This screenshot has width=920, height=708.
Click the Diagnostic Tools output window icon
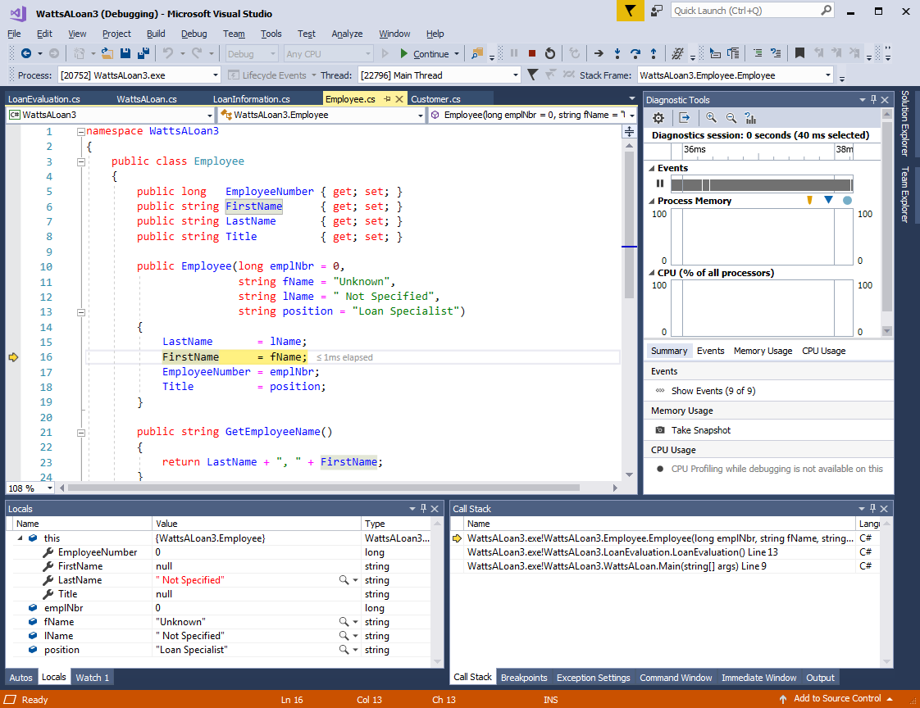684,118
